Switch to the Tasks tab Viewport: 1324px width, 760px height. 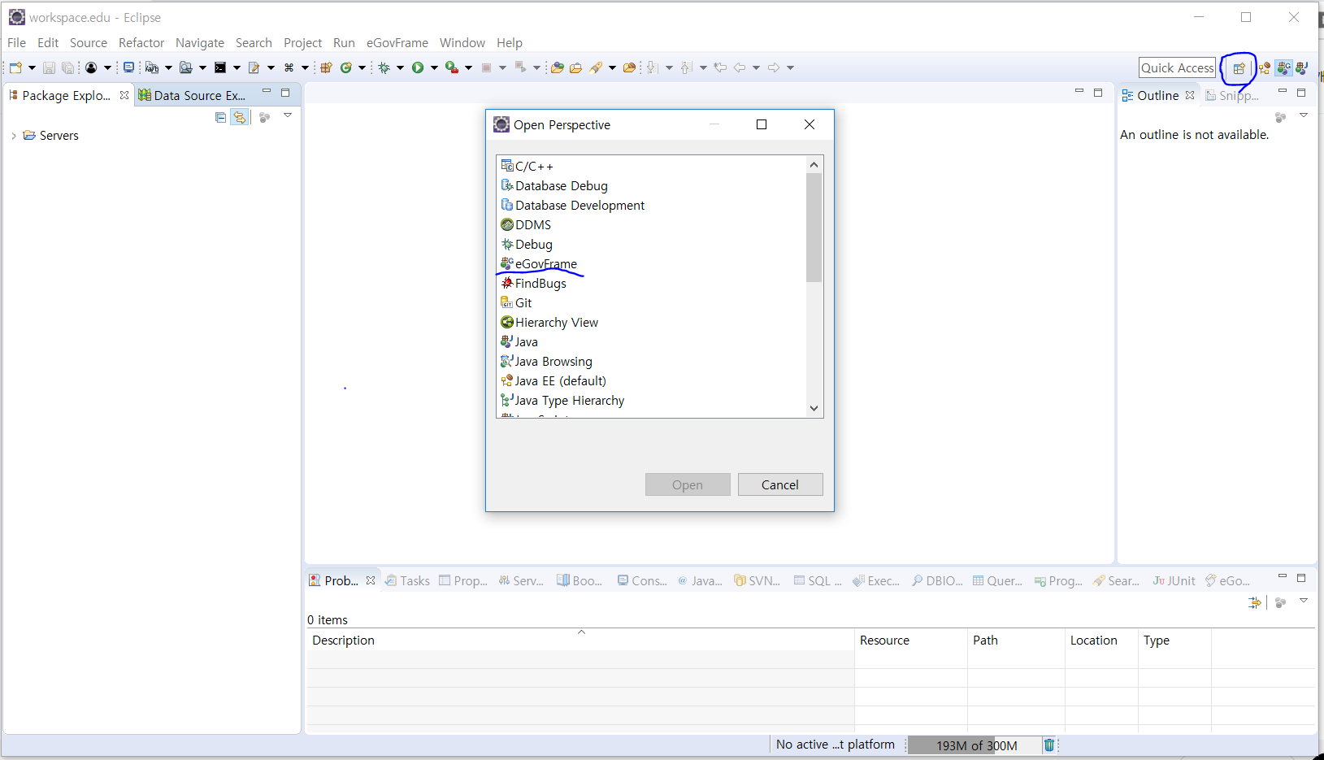(408, 580)
